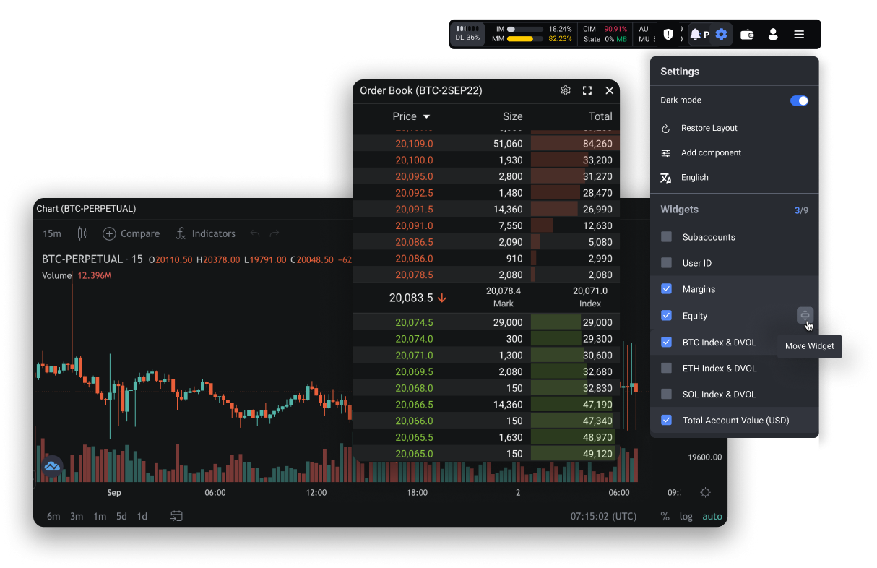Open the Price sort dropdown arrow

426,116
